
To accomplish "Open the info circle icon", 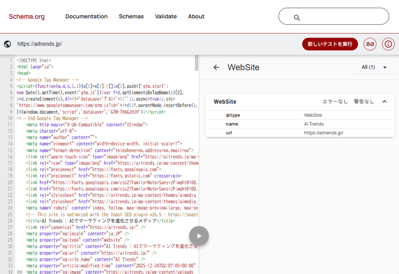I will (x=388, y=44).
